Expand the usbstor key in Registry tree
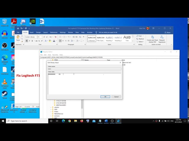The height and width of the screenshot is (141, 189). tap(51, 107)
